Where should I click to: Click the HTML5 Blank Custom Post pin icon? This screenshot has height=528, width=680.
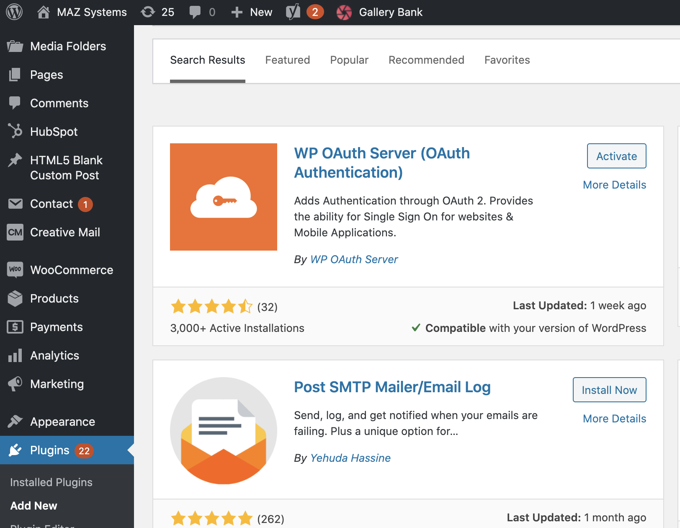tap(15, 160)
